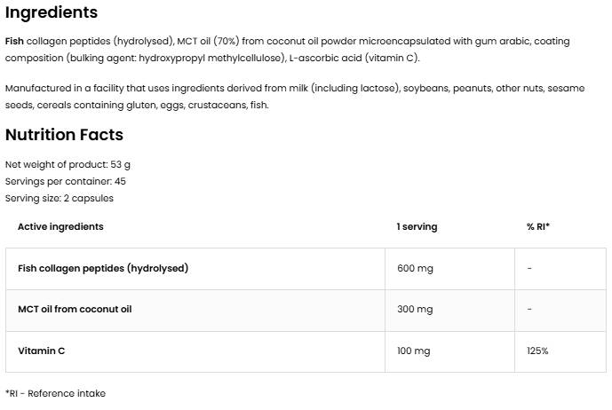Screen dimensions: 612x410
Task: Click the MCT oil from coconut oil row label
Action: 75,310
